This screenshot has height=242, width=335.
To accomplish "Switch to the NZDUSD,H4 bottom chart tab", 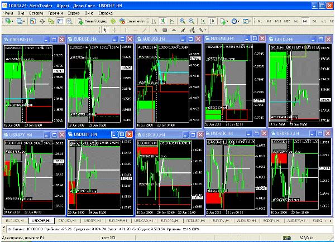I will click(x=196, y=221).
